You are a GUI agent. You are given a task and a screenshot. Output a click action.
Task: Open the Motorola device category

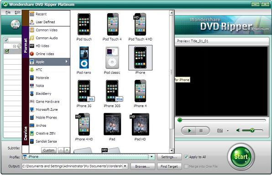click(x=49, y=78)
